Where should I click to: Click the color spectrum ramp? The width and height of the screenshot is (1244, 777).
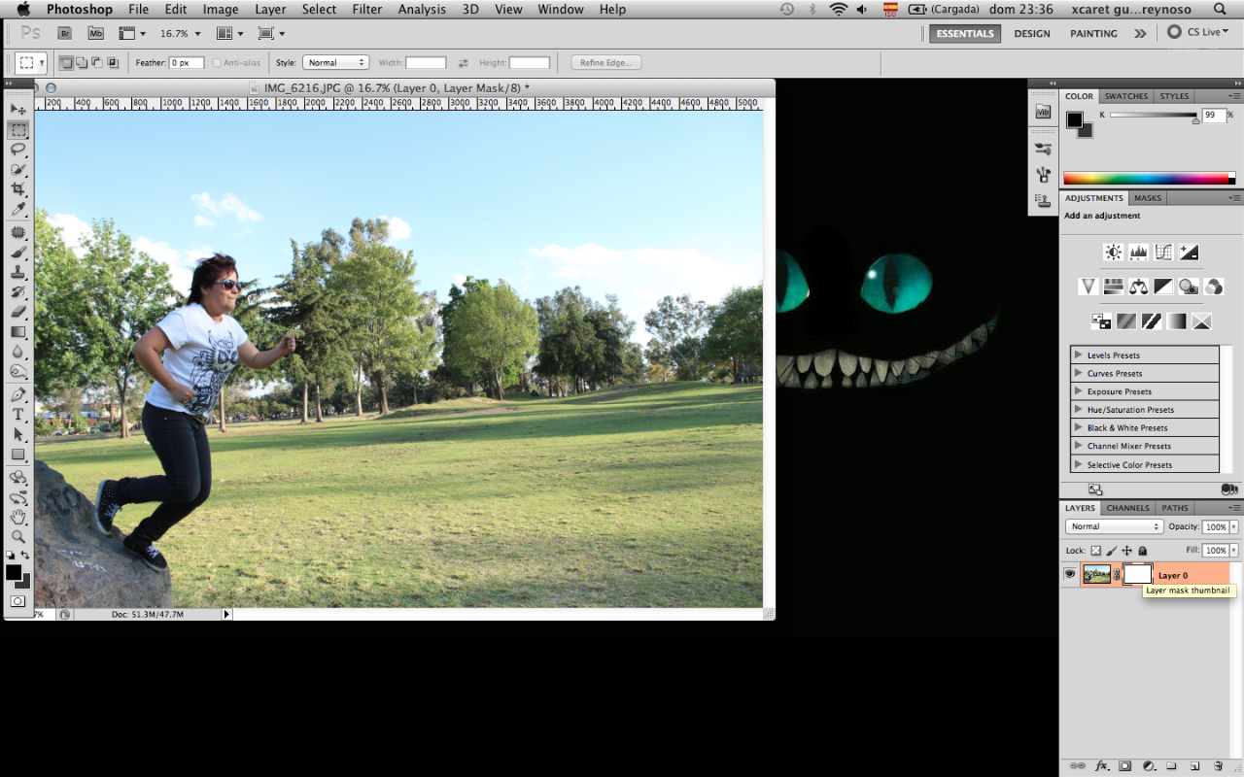(x=1150, y=179)
